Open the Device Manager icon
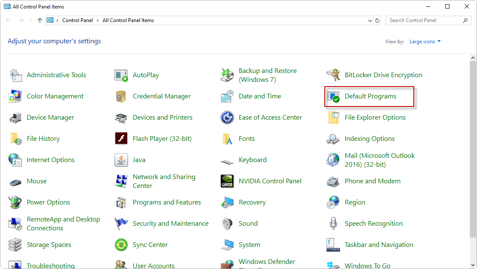 (16, 118)
